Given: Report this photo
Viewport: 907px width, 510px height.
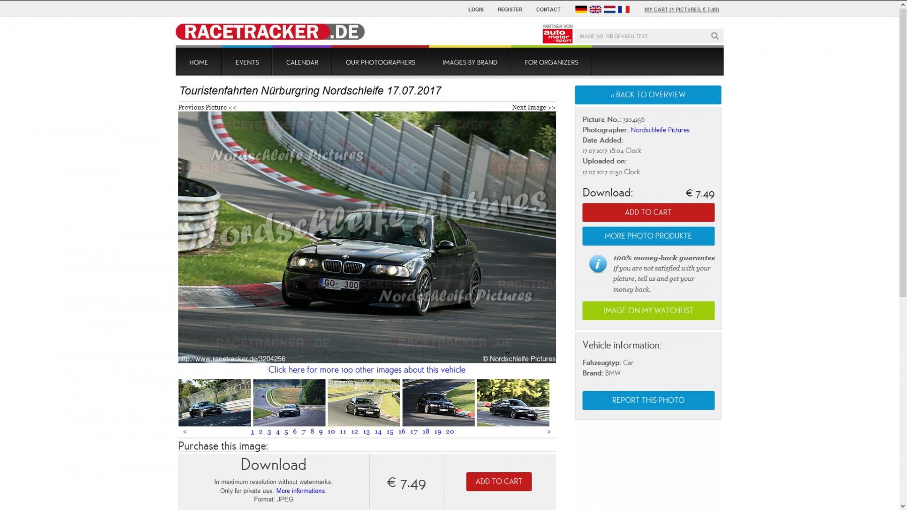Looking at the screenshot, I should [x=648, y=400].
